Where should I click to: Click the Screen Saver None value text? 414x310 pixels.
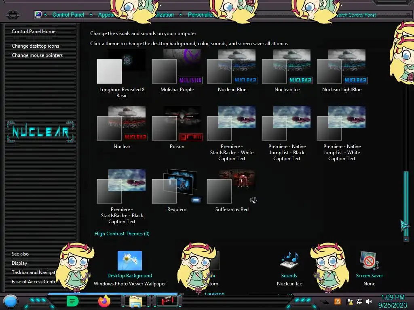370,284
